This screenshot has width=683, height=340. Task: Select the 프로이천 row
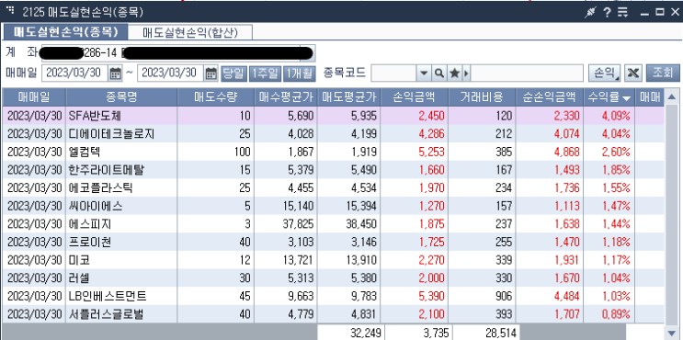pyautogui.click(x=333, y=242)
